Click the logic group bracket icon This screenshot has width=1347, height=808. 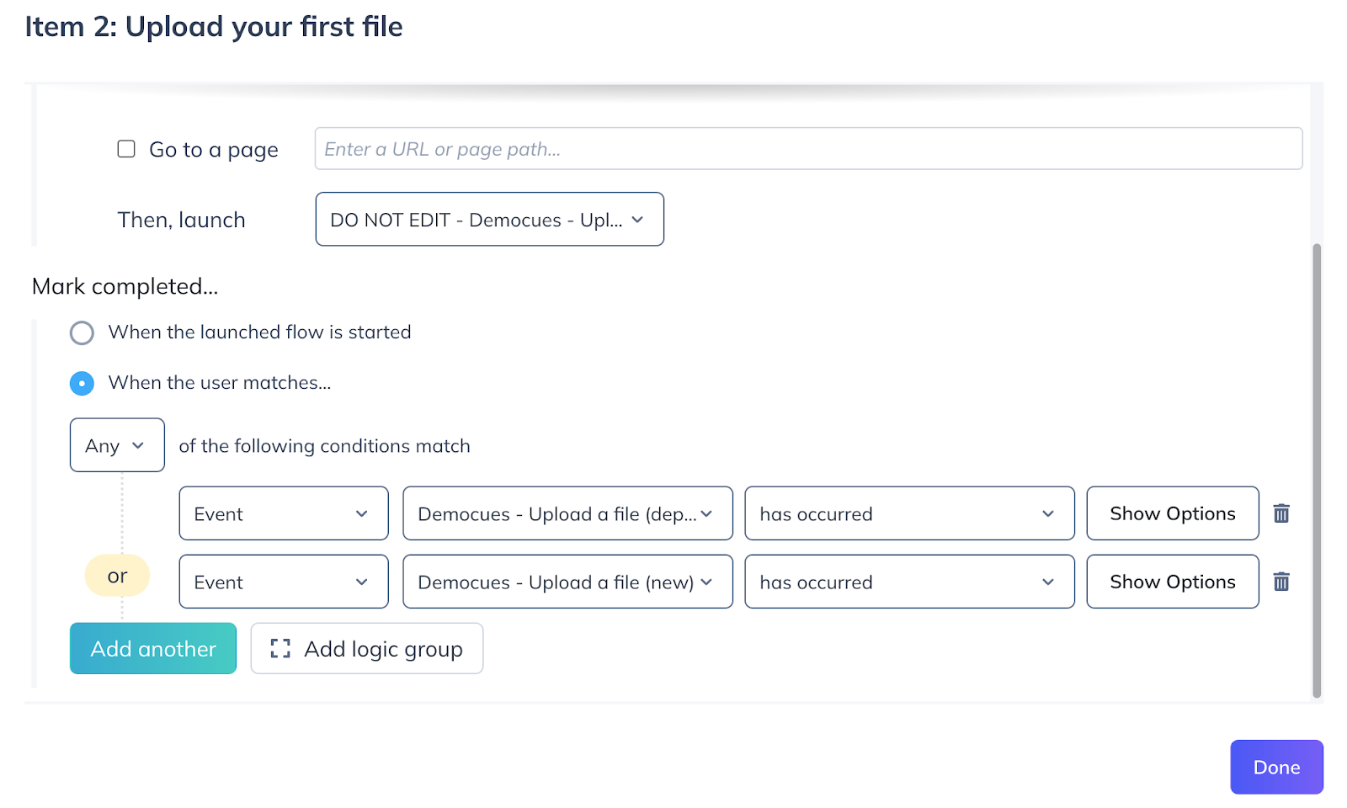click(x=280, y=648)
